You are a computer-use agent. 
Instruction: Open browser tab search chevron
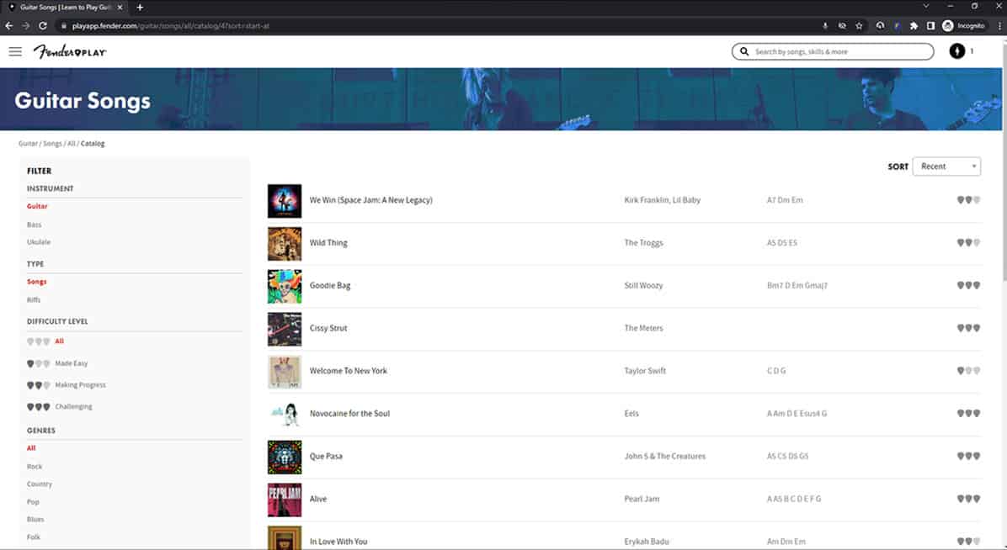point(926,7)
